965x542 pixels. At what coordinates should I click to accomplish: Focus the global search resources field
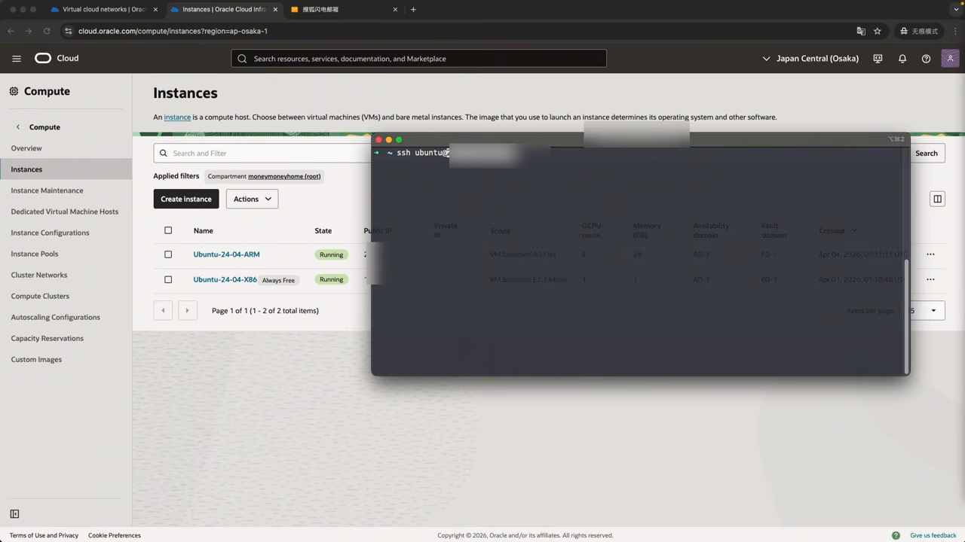[x=419, y=58]
